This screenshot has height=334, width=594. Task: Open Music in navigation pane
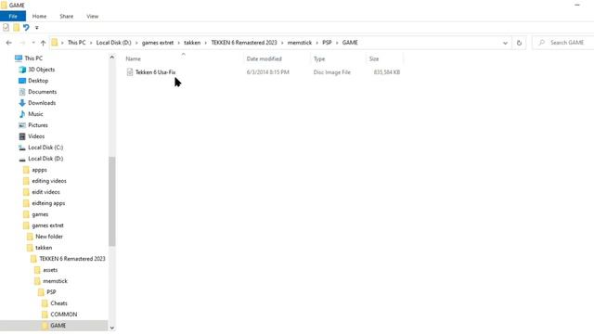click(x=35, y=114)
